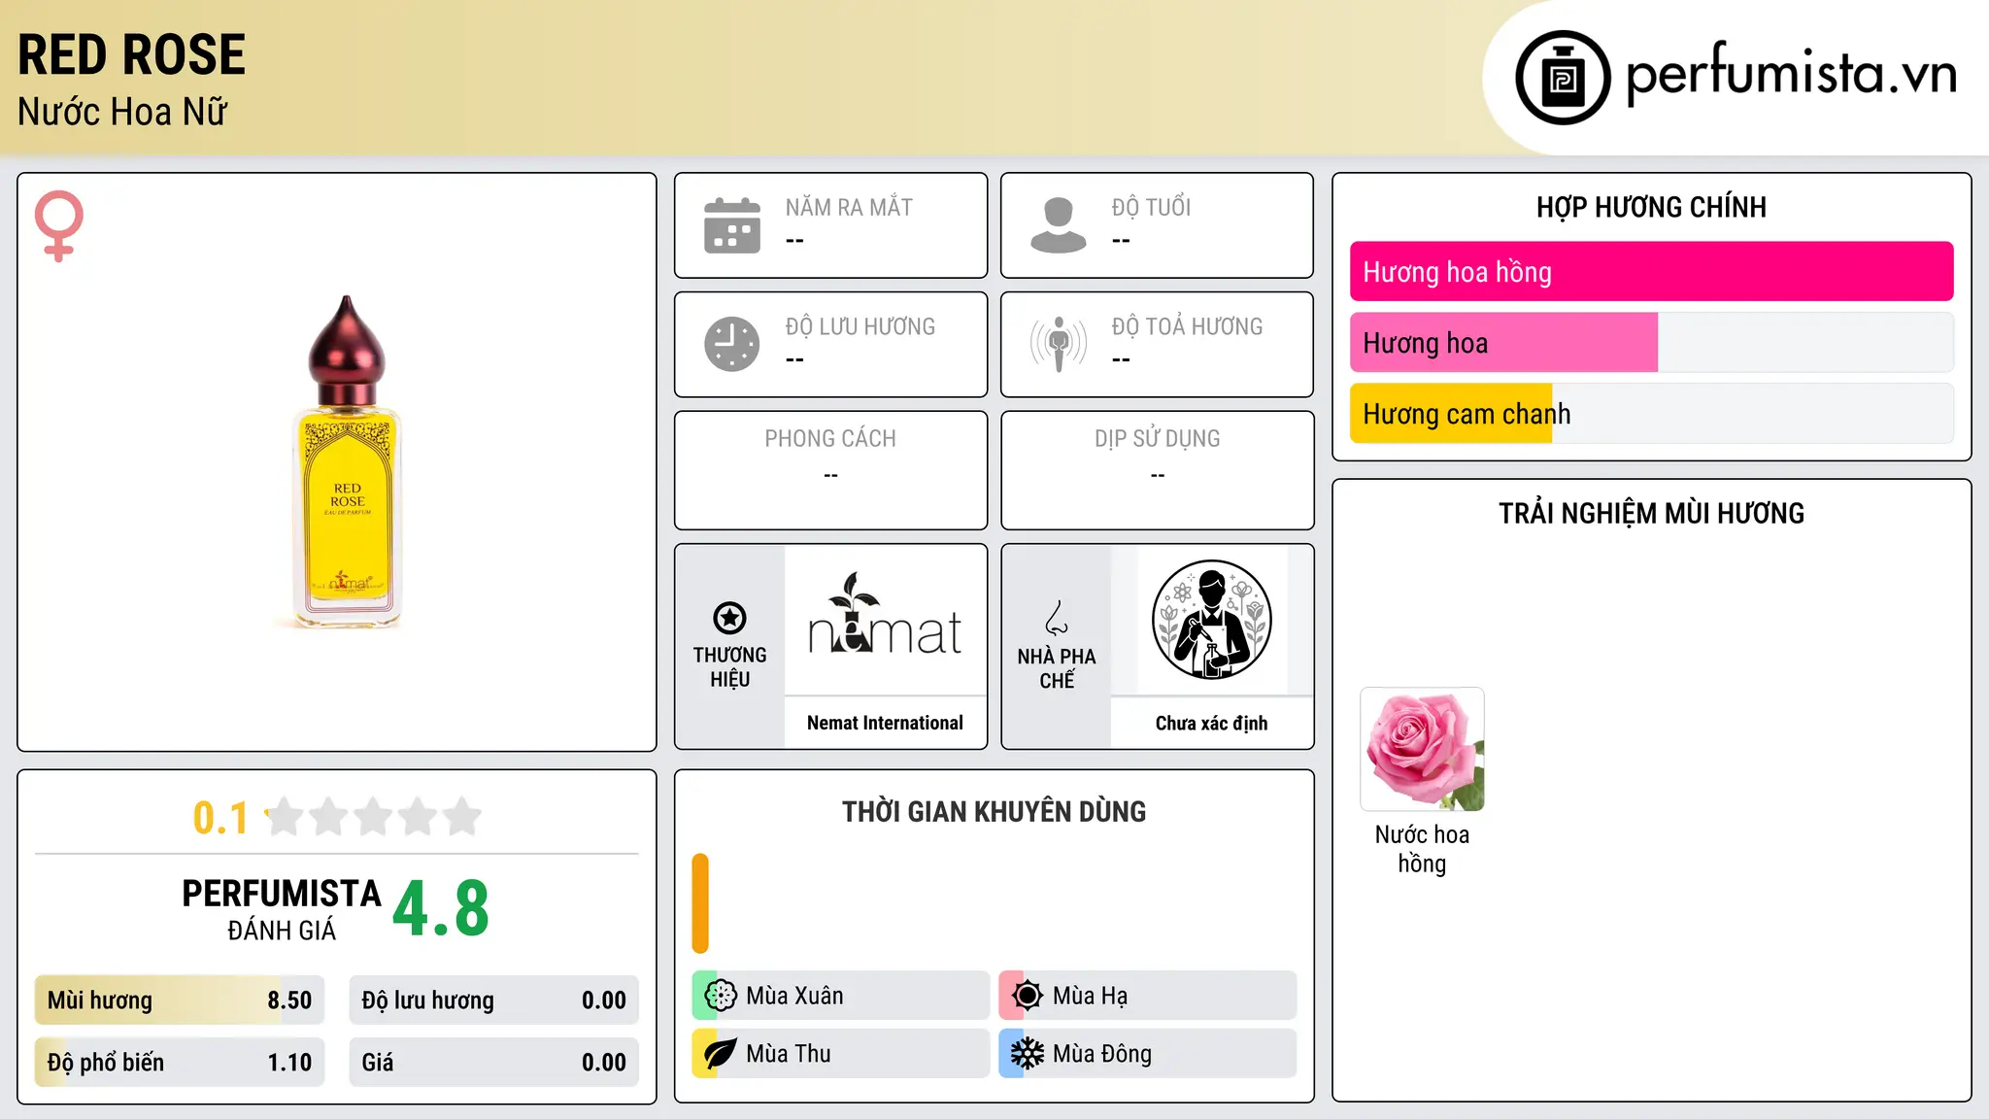Click the snowflake icon next to Mùa Đông
The image size is (1989, 1119).
[1027, 1054]
